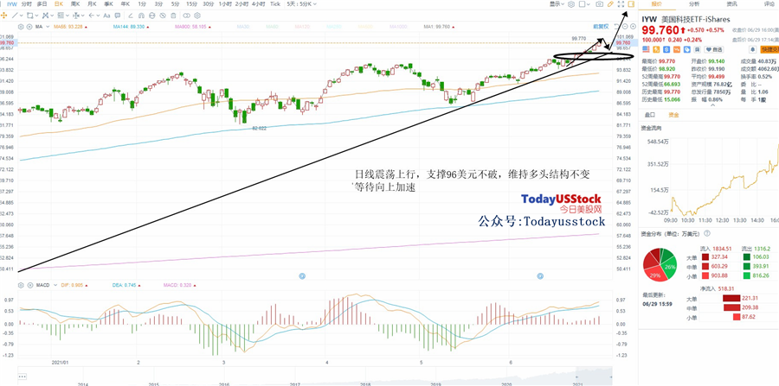Open the 资讯 news tab

tap(731, 4)
